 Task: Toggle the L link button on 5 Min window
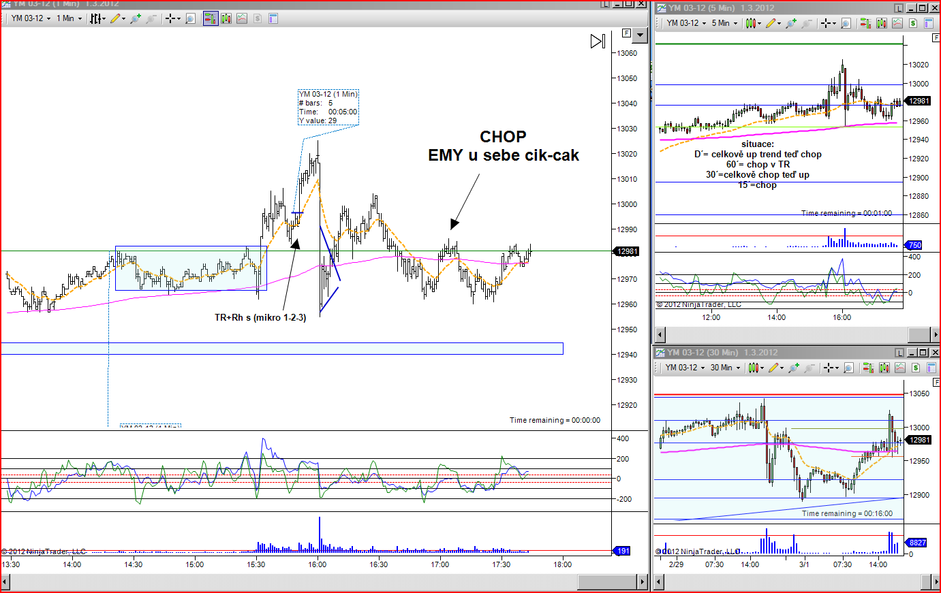point(899,8)
